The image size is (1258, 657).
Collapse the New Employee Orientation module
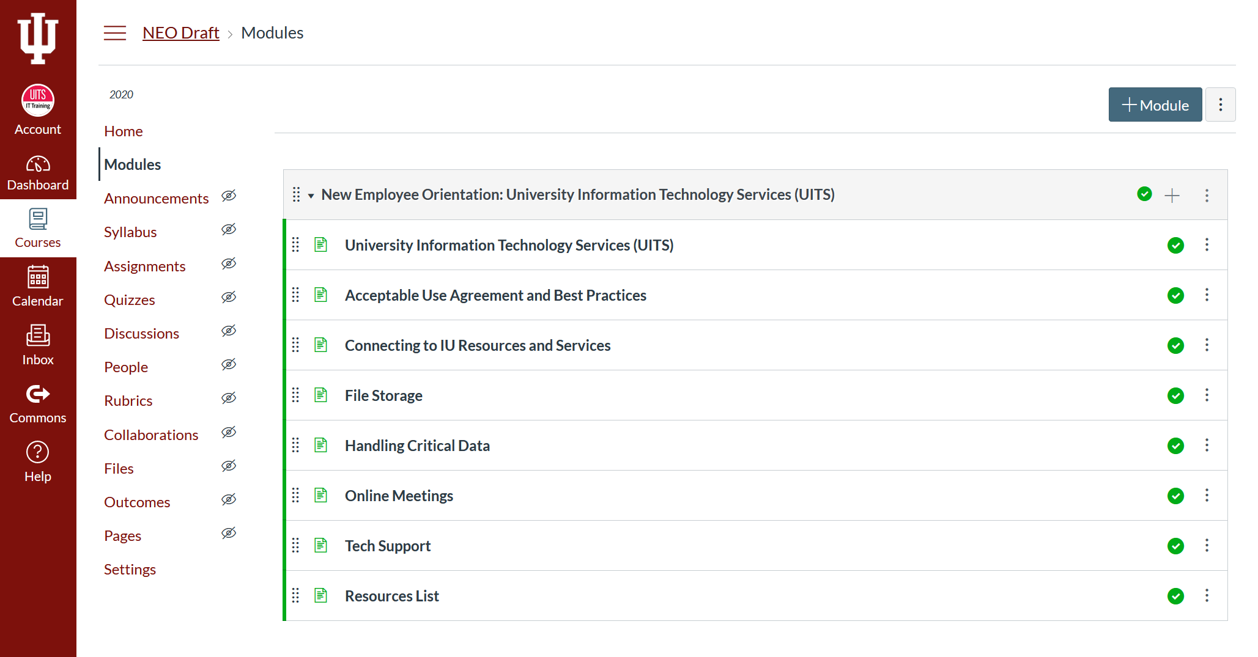point(311,196)
